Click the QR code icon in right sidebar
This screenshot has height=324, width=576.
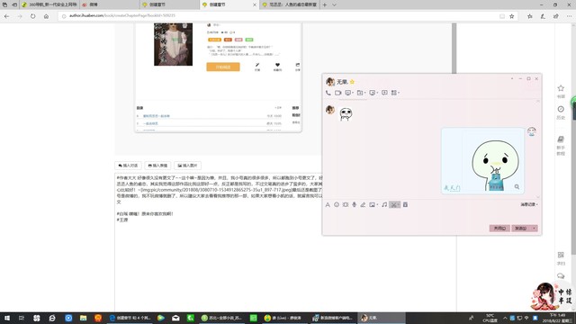pos(561,255)
